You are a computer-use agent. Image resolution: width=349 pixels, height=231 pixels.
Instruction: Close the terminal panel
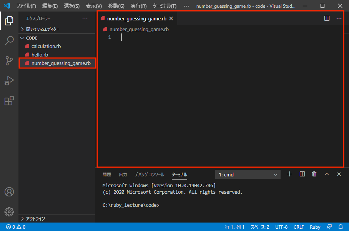(x=339, y=174)
